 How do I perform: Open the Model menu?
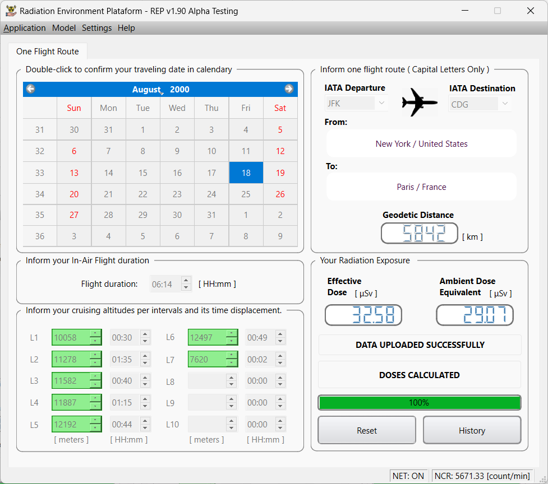64,28
